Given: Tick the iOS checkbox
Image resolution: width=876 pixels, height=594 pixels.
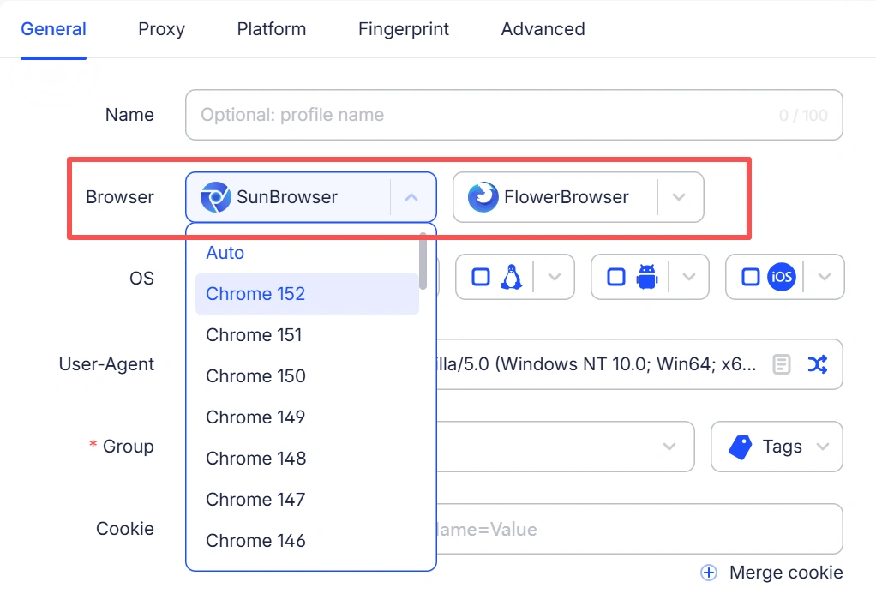Looking at the screenshot, I should coord(750,277).
